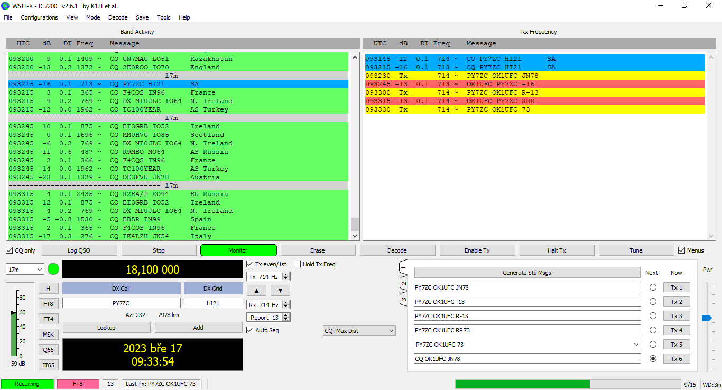
Task: Open the Tx 5 message dropdown
Action: pos(636,345)
